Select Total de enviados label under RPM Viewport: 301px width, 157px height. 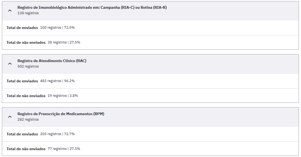22,134
